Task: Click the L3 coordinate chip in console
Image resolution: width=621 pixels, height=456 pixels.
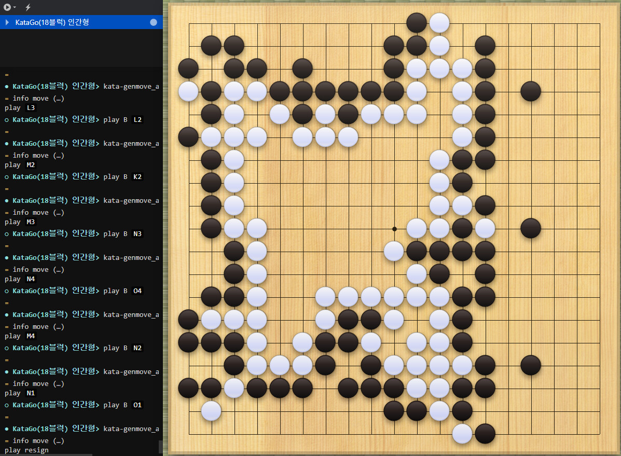Action: [31, 108]
